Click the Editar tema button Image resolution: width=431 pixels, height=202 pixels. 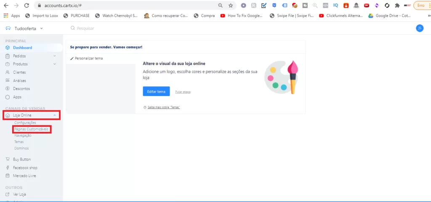click(156, 91)
